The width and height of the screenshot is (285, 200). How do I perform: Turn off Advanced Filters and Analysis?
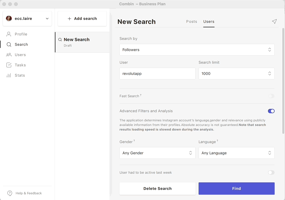pyautogui.click(x=271, y=111)
